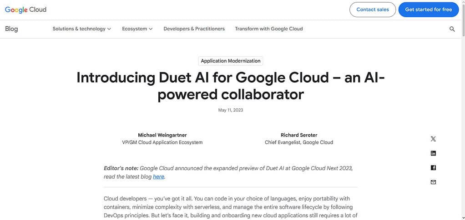Open Transform with Google Cloud
The image size is (465, 220).
tap(269, 29)
